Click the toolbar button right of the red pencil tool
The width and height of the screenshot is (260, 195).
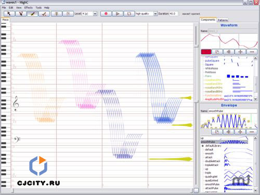[57, 14]
